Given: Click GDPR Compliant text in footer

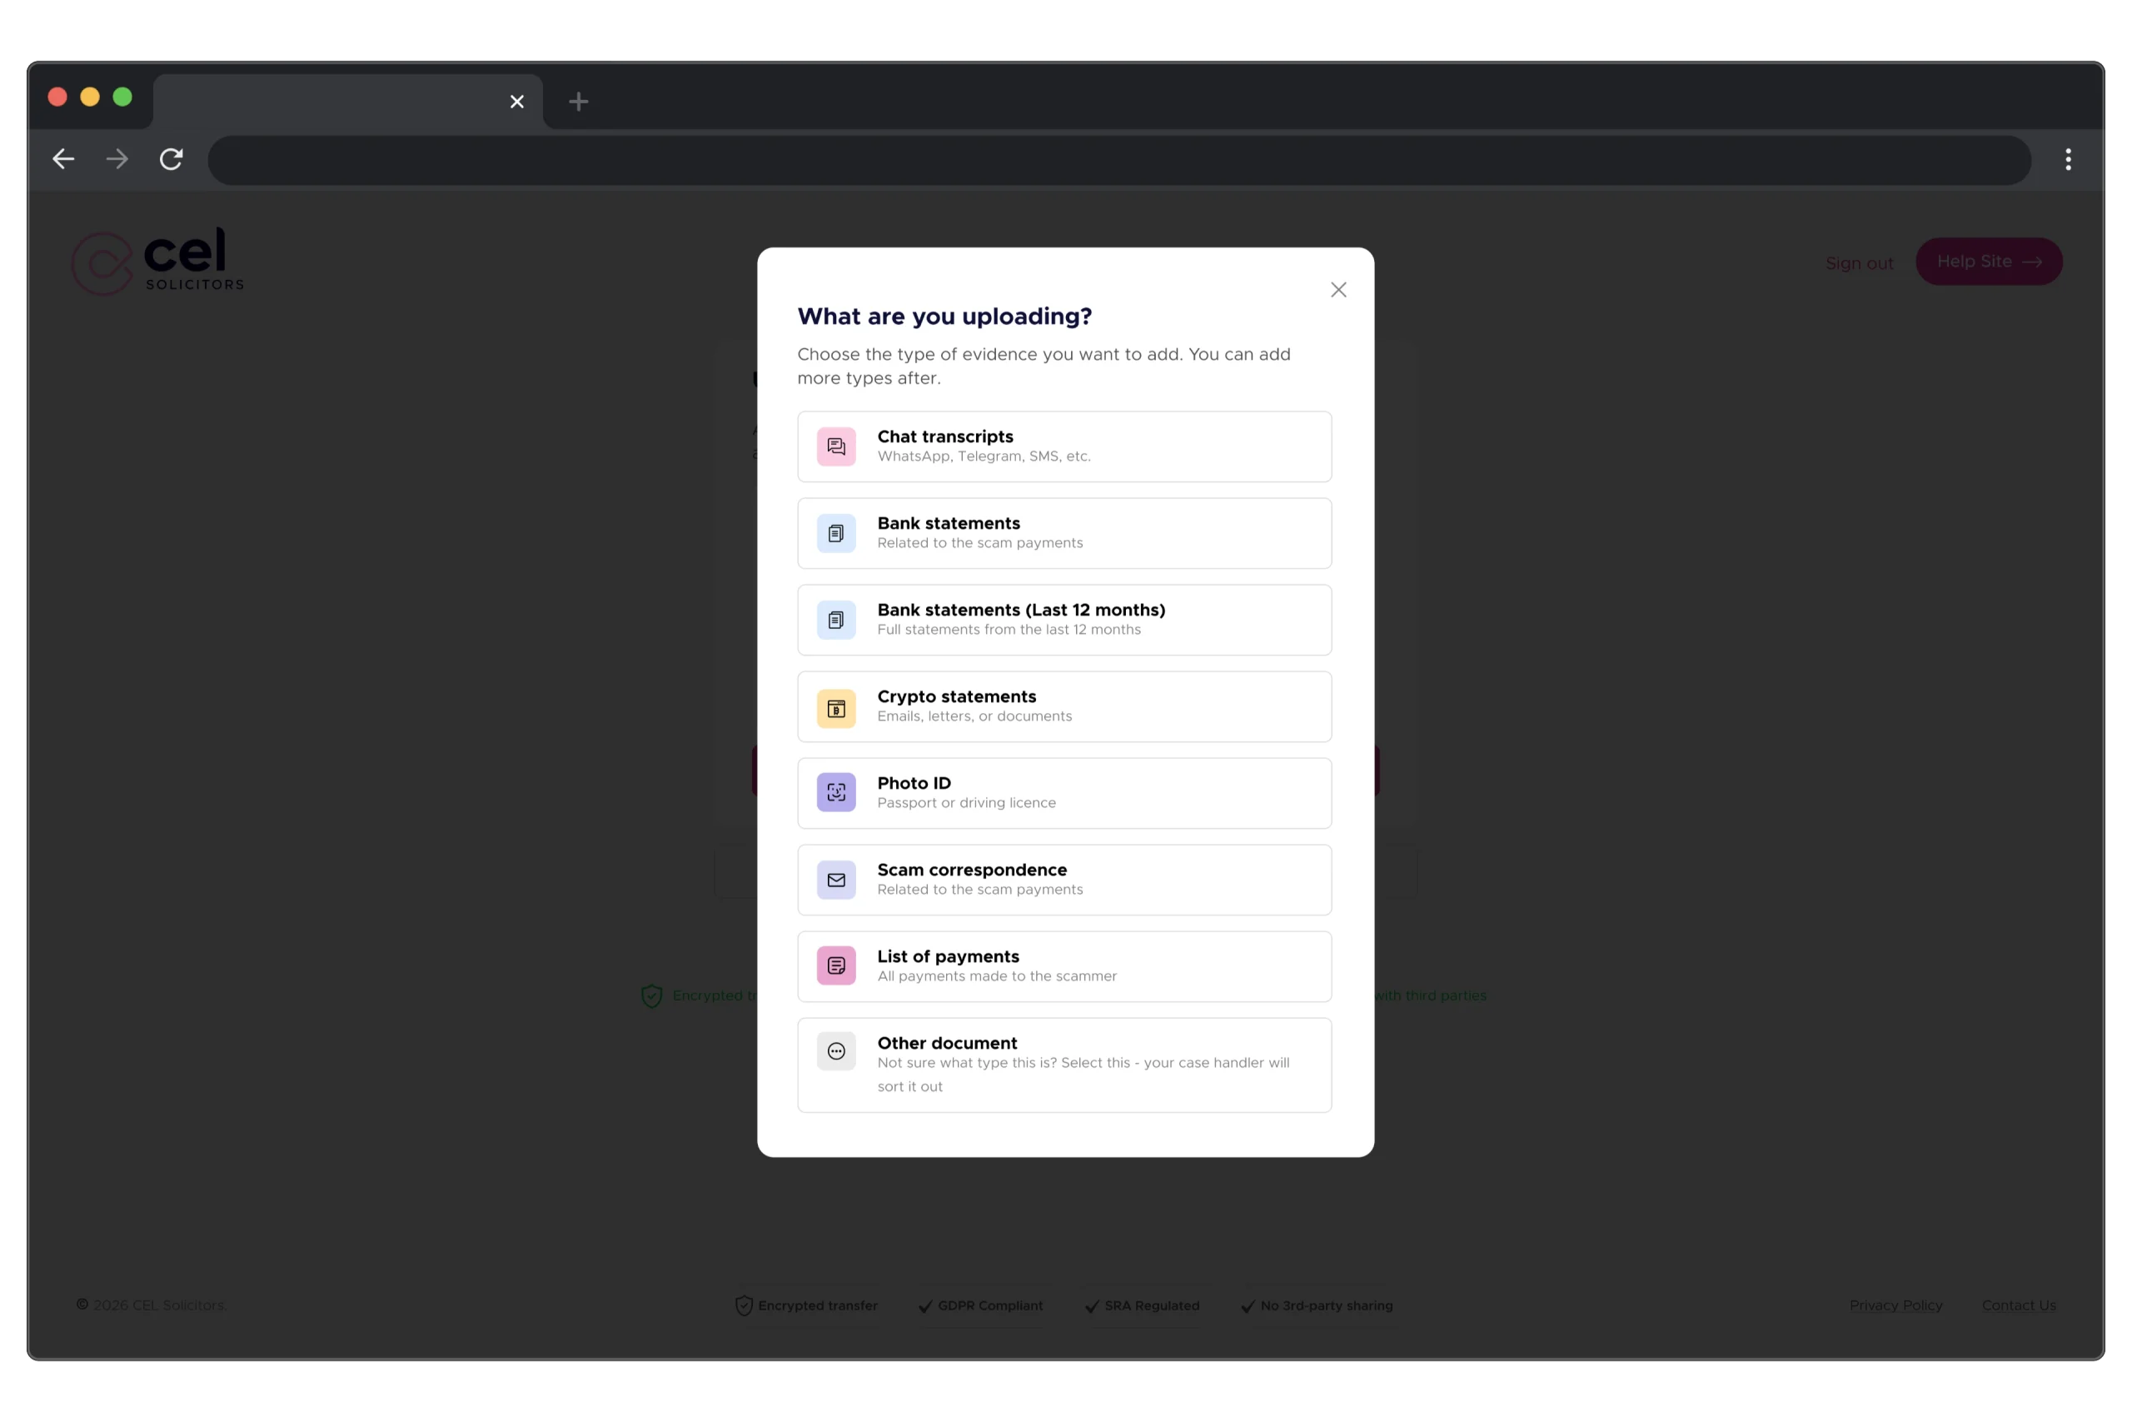Looking at the screenshot, I should (990, 1305).
